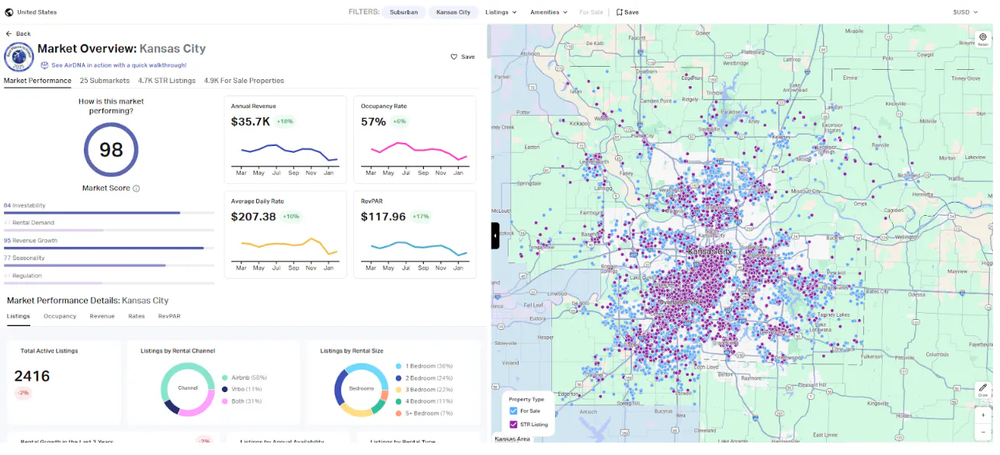The width and height of the screenshot is (1000, 455).
Task: Click the Both (31%) legend entry
Action: pos(242,401)
